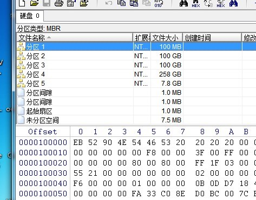The width and height of the screenshot is (256, 200).
Task: Click hex byte 1F in row 0000100020
Action: tap(214, 163)
